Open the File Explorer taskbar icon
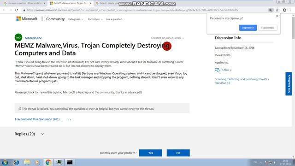 27,162
